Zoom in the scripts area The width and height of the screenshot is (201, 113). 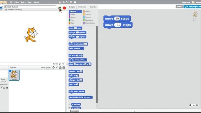coord(197,105)
